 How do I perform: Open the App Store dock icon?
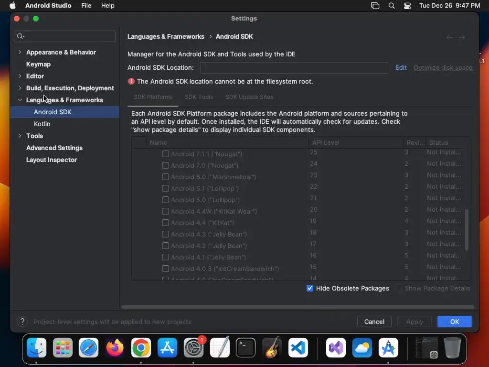pyautogui.click(x=167, y=348)
